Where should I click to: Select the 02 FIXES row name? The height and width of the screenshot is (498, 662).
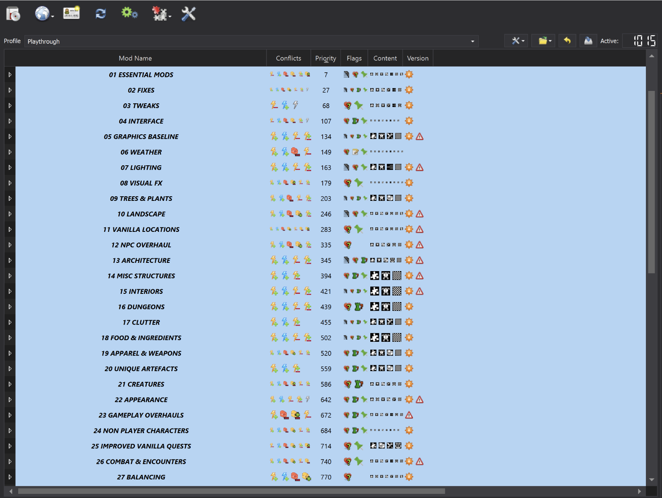click(141, 90)
